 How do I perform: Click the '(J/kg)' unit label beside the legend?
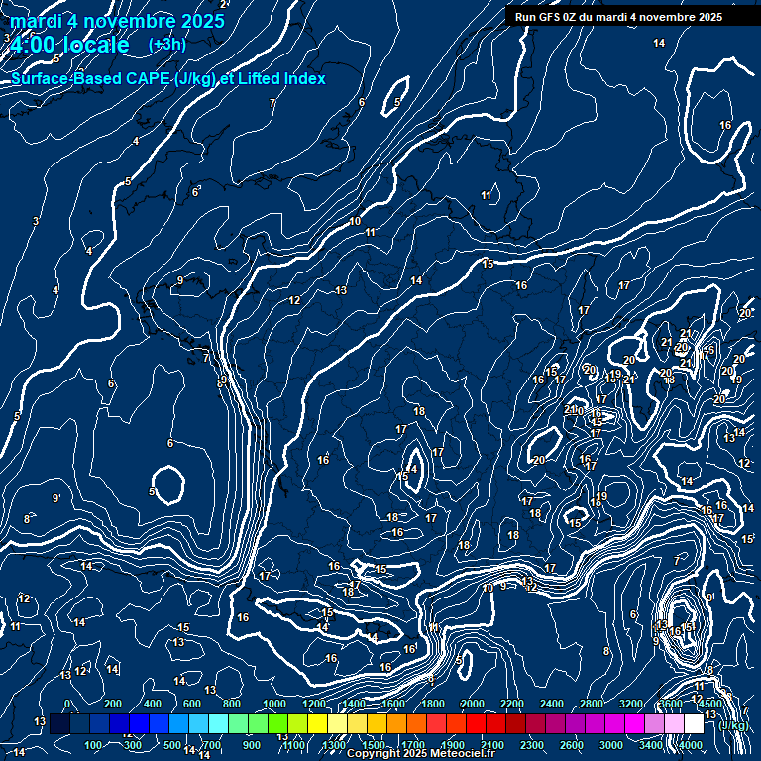point(733,725)
